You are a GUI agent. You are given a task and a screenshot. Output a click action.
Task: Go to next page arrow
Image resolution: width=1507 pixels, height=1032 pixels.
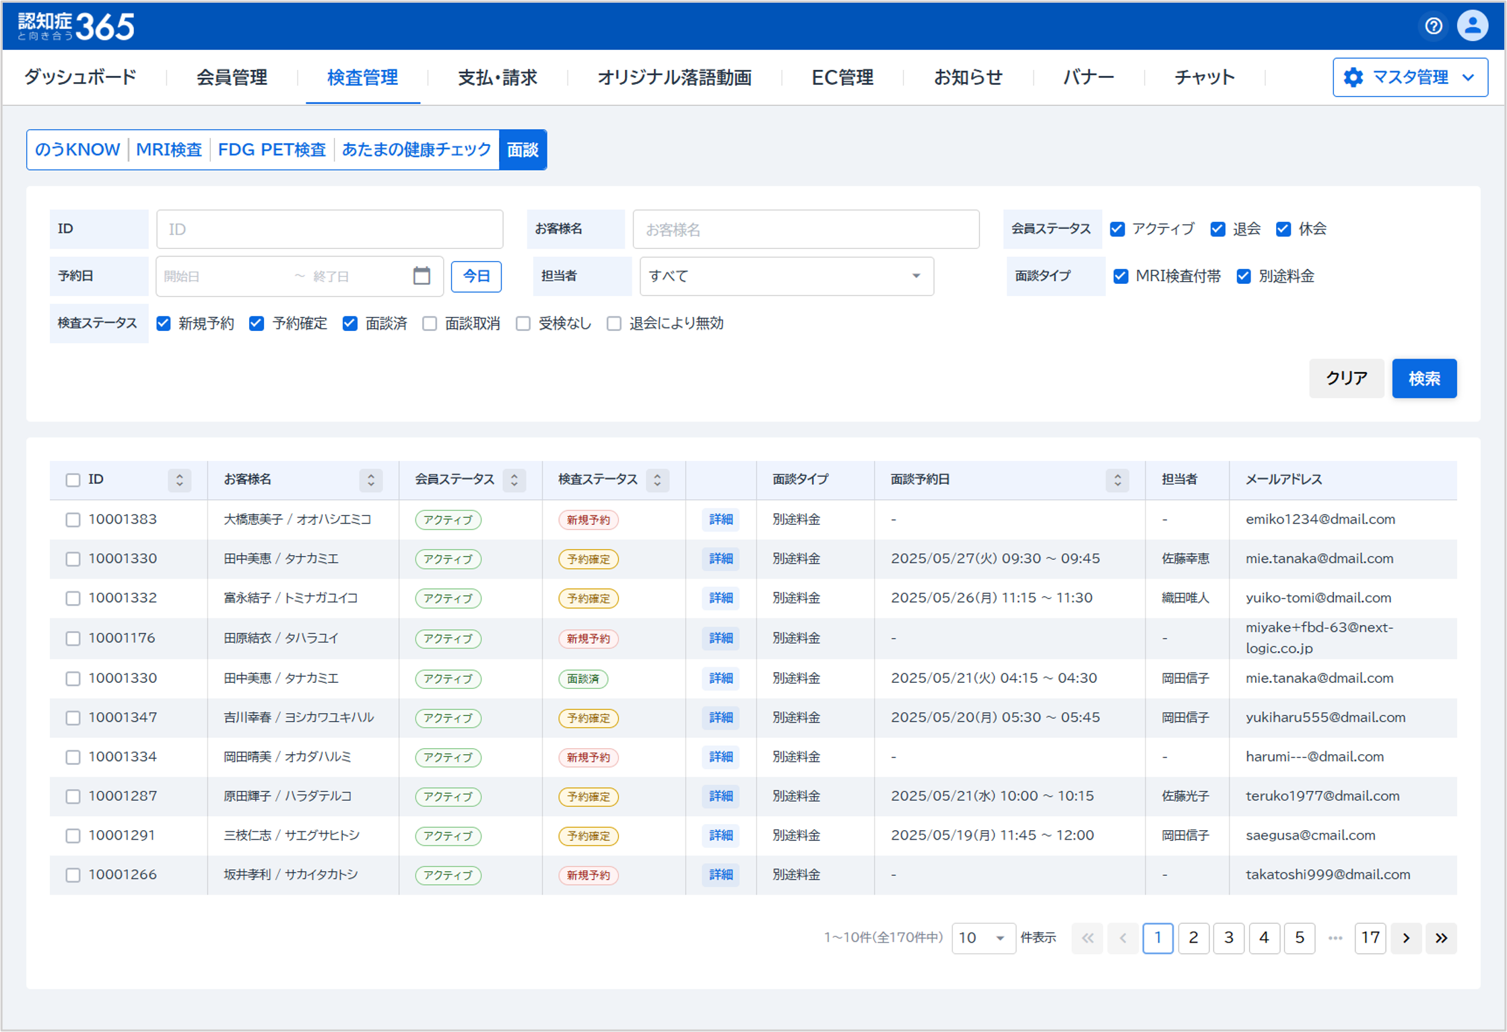coord(1405,938)
